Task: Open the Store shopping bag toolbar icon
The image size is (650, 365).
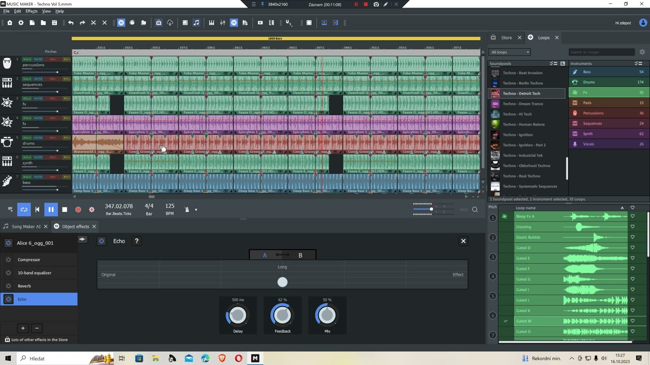Action: [158, 23]
